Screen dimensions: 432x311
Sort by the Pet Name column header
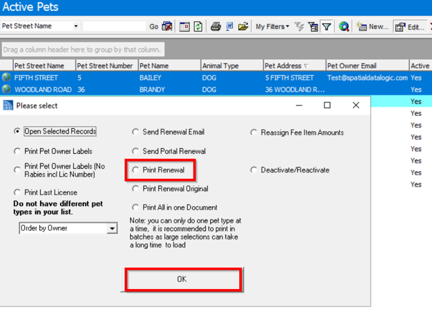point(167,66)
